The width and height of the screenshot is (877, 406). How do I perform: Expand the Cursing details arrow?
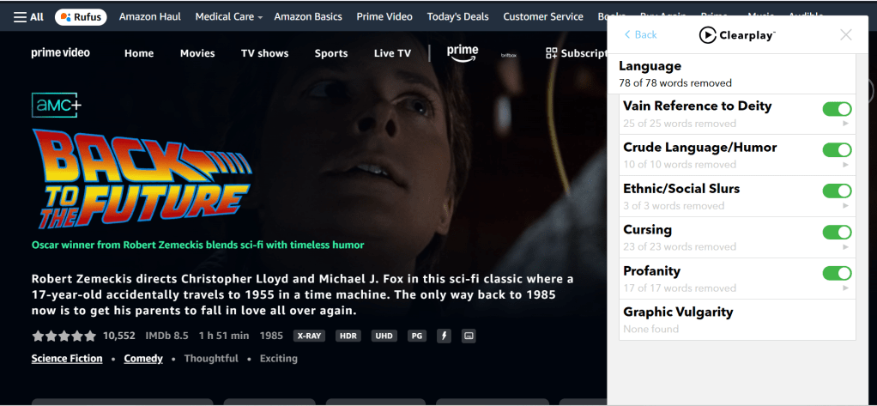coord(846,246)
